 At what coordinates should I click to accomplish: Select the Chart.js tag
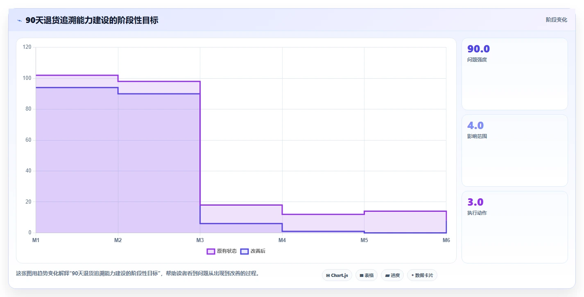pyautogui.click(x=337, y=275)
